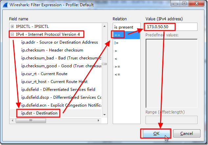Select ip.dsfield.ecn Explicit Congestion field
Image resolution: width=208 pixels, height=145 pixels.
[x=61, y=105]
